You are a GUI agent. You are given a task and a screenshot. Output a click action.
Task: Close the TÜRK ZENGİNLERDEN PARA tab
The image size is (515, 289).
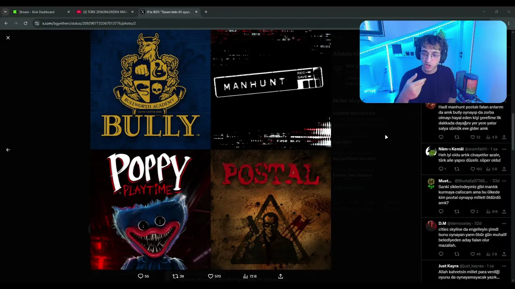point(132,12)
